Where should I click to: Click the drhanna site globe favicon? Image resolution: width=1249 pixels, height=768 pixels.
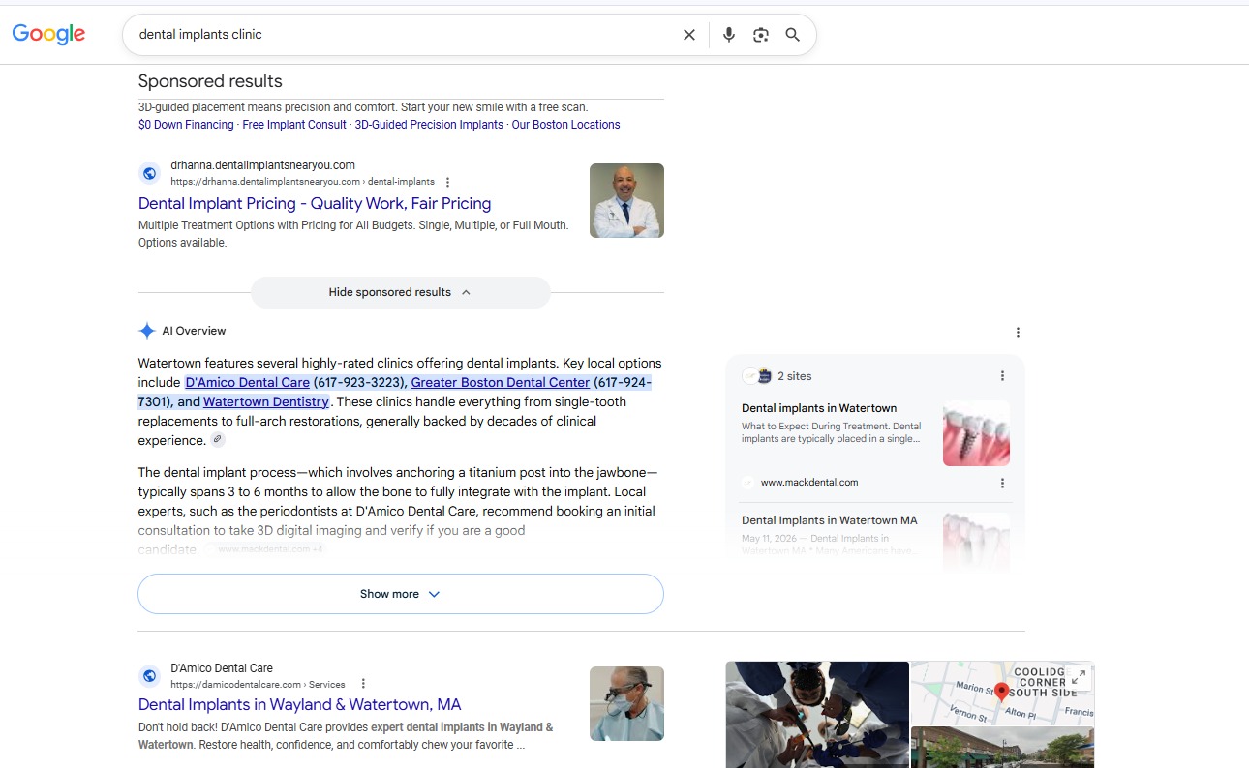(x=149, y=174)
